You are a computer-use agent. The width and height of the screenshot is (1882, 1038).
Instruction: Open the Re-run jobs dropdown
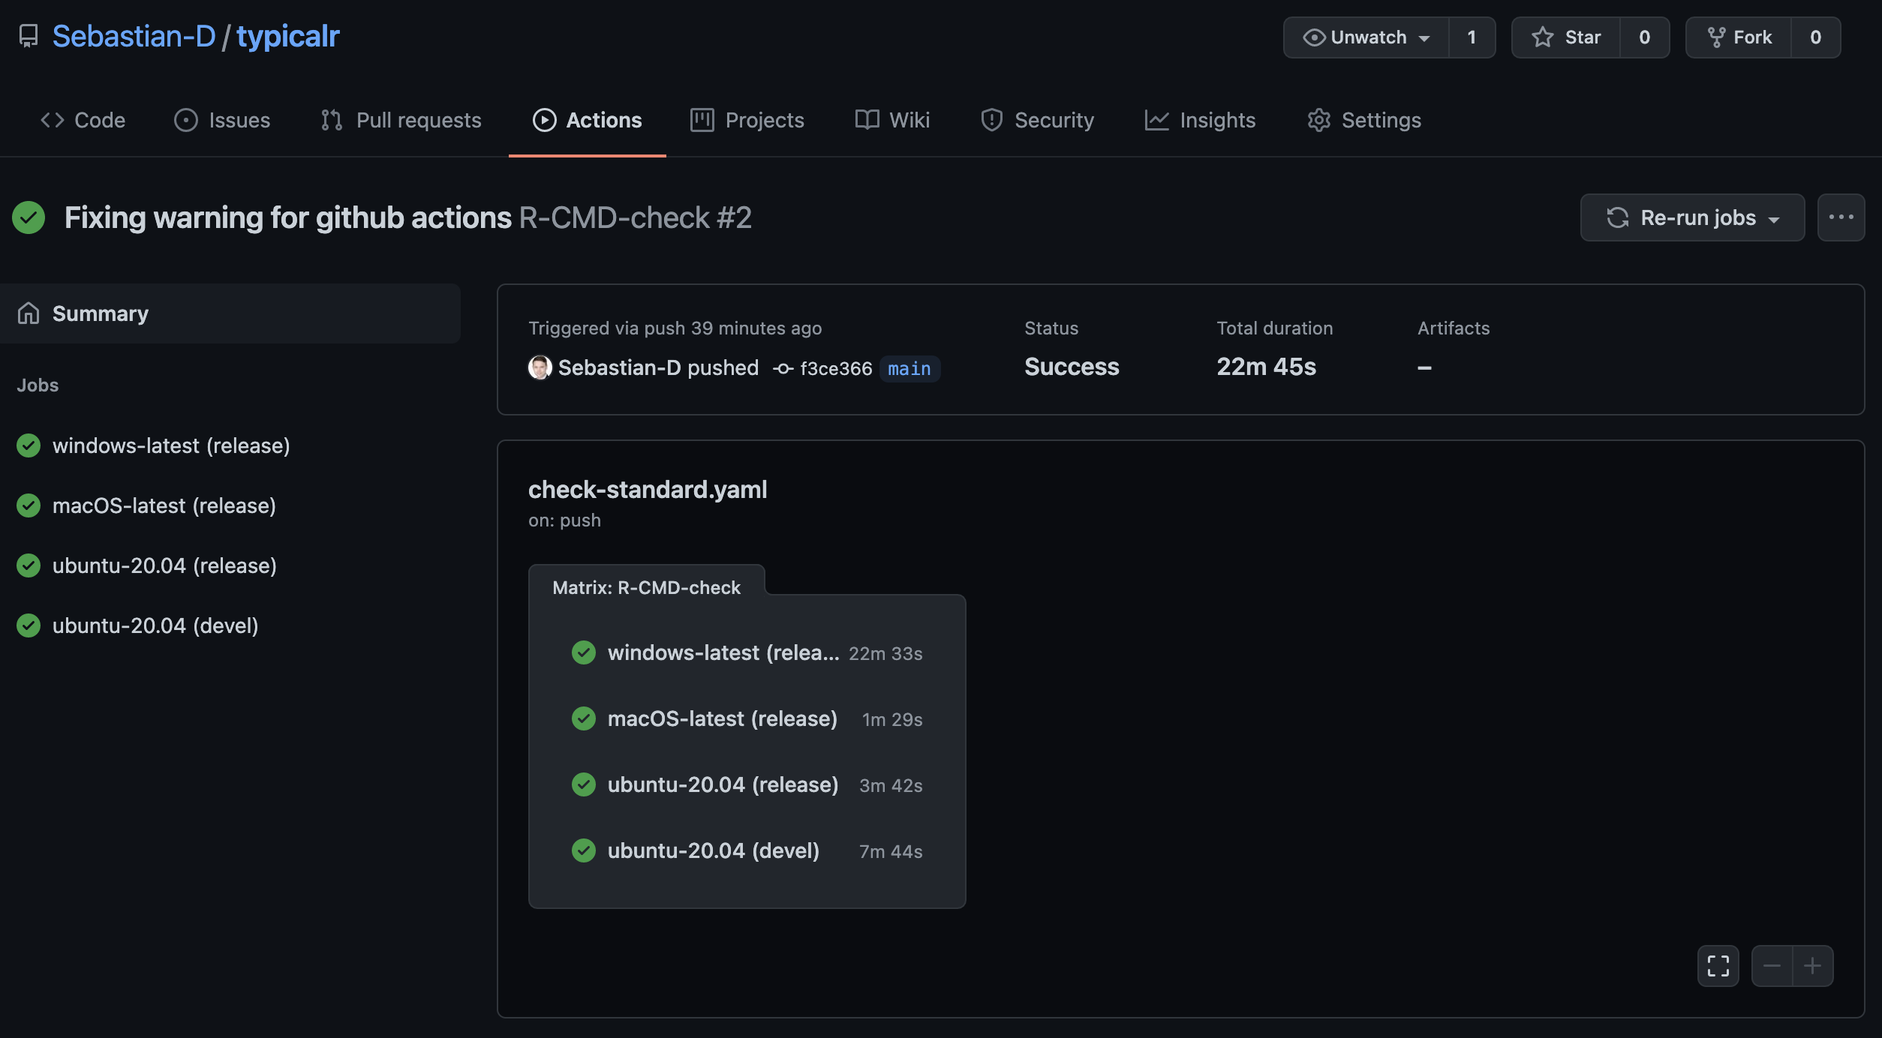pos(1692,217)
